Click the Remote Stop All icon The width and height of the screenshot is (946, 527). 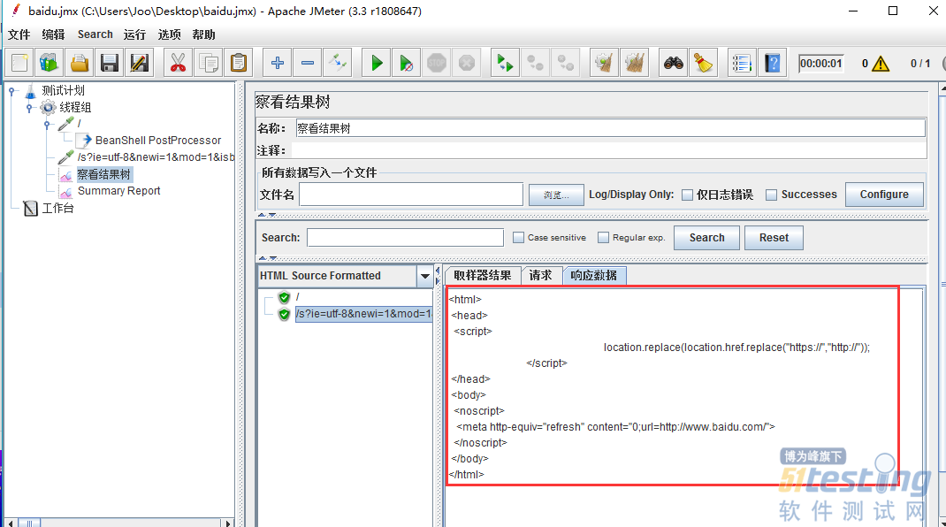point(535,63)
